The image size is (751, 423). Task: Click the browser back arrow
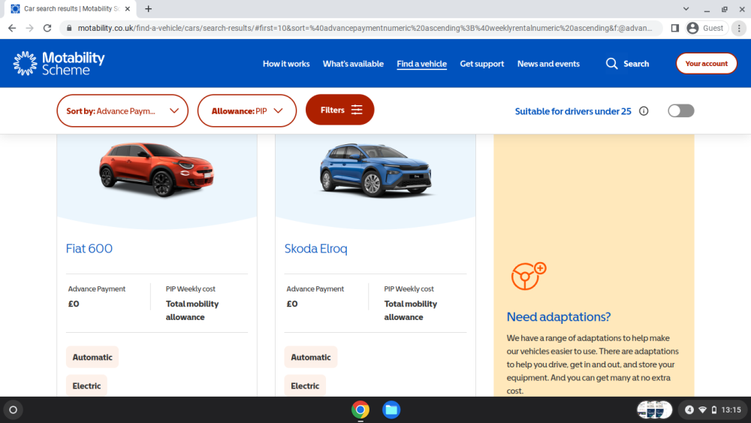[x=12, y=29]
